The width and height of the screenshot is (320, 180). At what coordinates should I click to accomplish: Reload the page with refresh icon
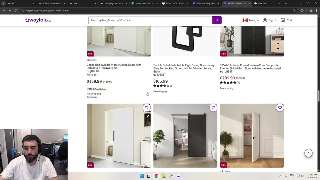15,10
